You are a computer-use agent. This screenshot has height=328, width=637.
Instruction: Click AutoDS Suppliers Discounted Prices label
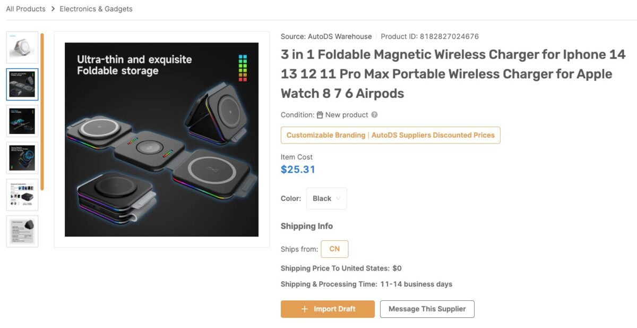[x=433, y=135]
